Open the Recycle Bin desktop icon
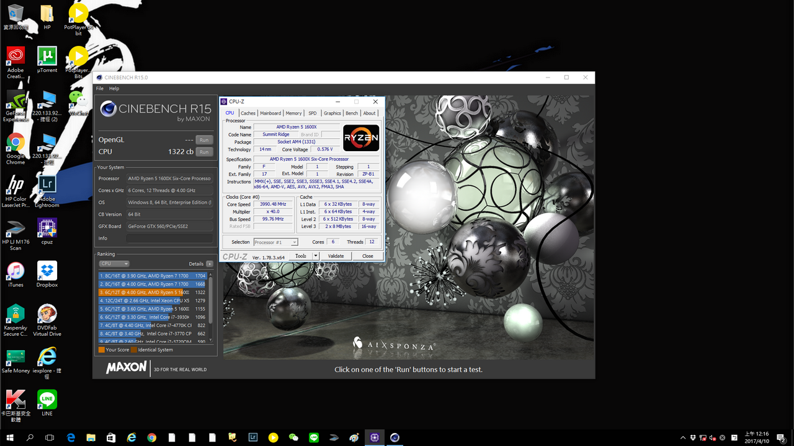Image resolution: width=794 pixels, height=446 pixels. 16,17
